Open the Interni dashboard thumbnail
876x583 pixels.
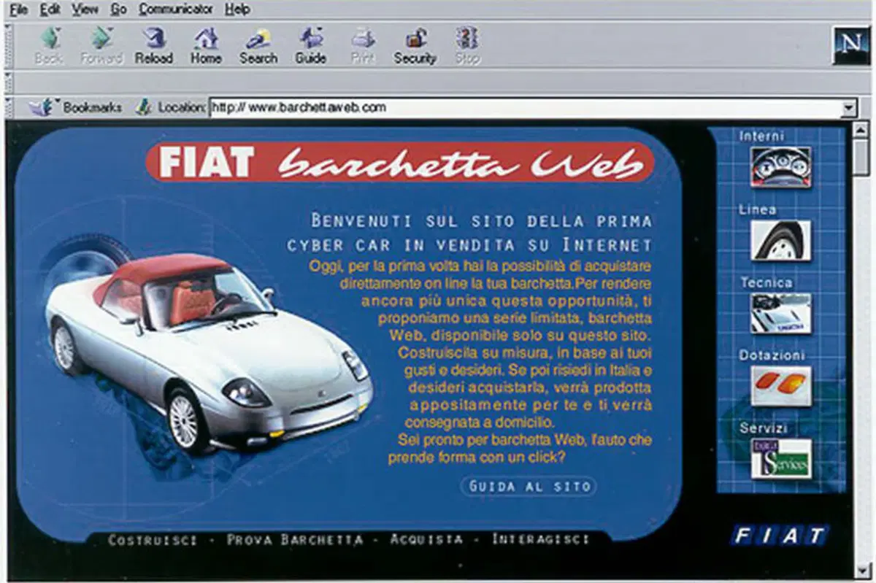(781, 167)
